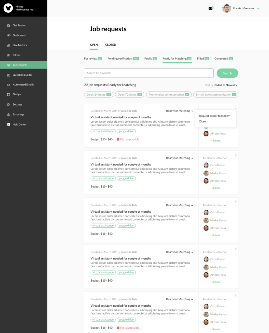The width and height of the screenshot is (269, 333).
Task: Click the Live Metrics bar chart icon
Action: [8, 45]
